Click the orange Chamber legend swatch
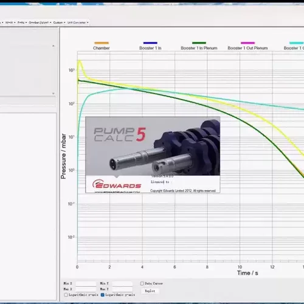The image size is (304, 304). [102, 43]
